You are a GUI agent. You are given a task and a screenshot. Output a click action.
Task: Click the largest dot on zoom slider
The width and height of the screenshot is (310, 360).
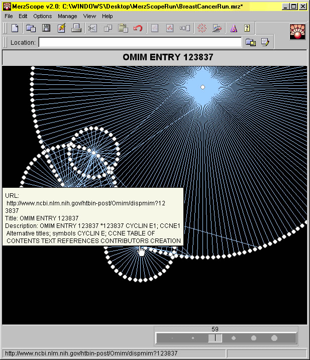274,338
